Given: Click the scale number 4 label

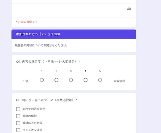Looking at the screenshot, I should (x=85, y=71).
